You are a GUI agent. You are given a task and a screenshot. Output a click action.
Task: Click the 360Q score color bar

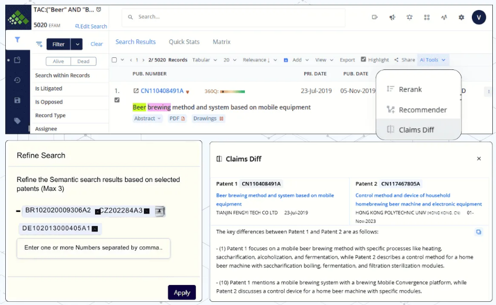pos(232,91)
